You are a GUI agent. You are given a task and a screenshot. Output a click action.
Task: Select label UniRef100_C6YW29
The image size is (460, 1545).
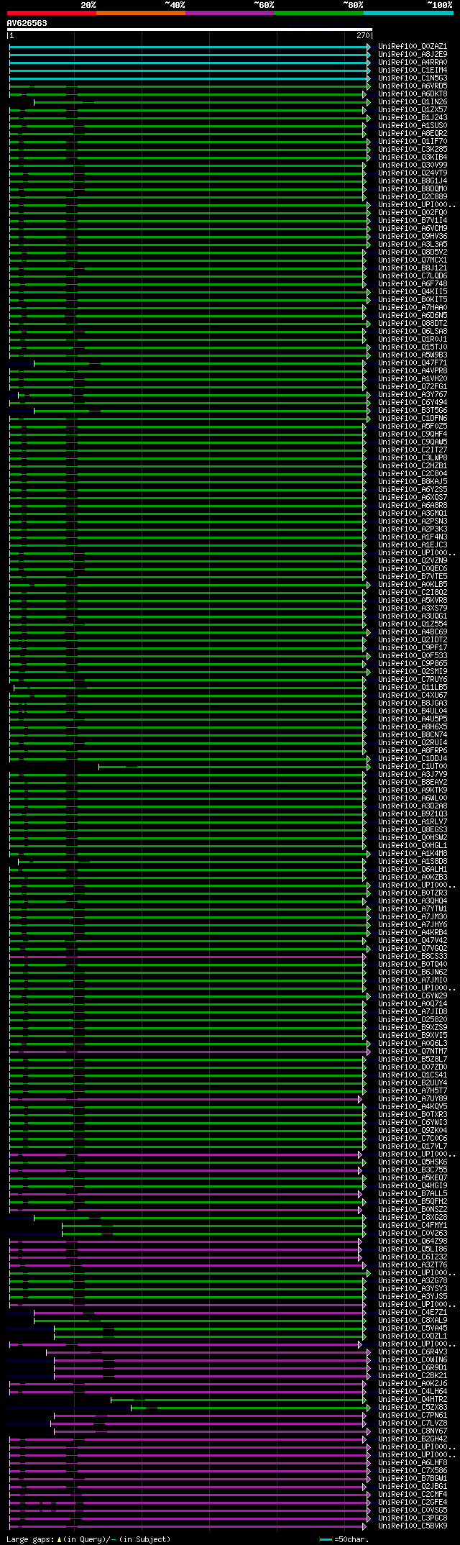tap(413, 995)
